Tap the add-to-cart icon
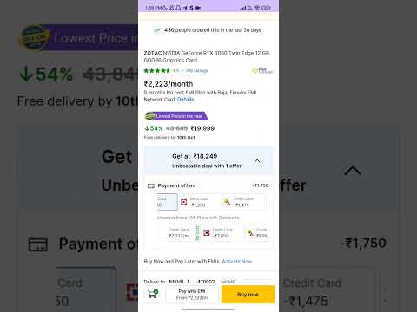This screenshot has height=312, width=417. click(153, 294)
